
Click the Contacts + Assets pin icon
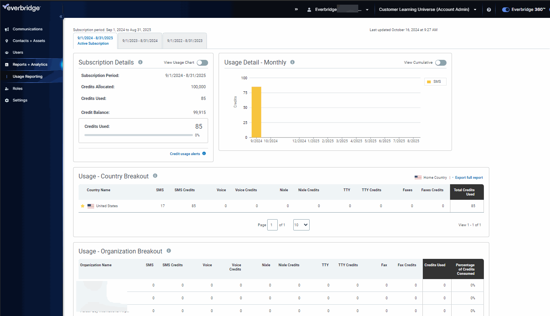7,41
